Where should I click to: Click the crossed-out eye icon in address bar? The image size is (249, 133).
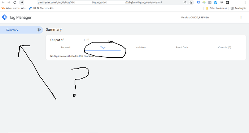pos(185,3)
